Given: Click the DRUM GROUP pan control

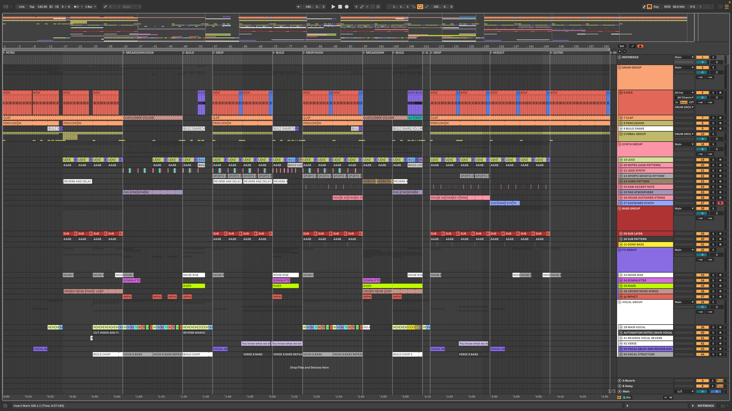Looking at the screenshot, I should pos(717,72).
